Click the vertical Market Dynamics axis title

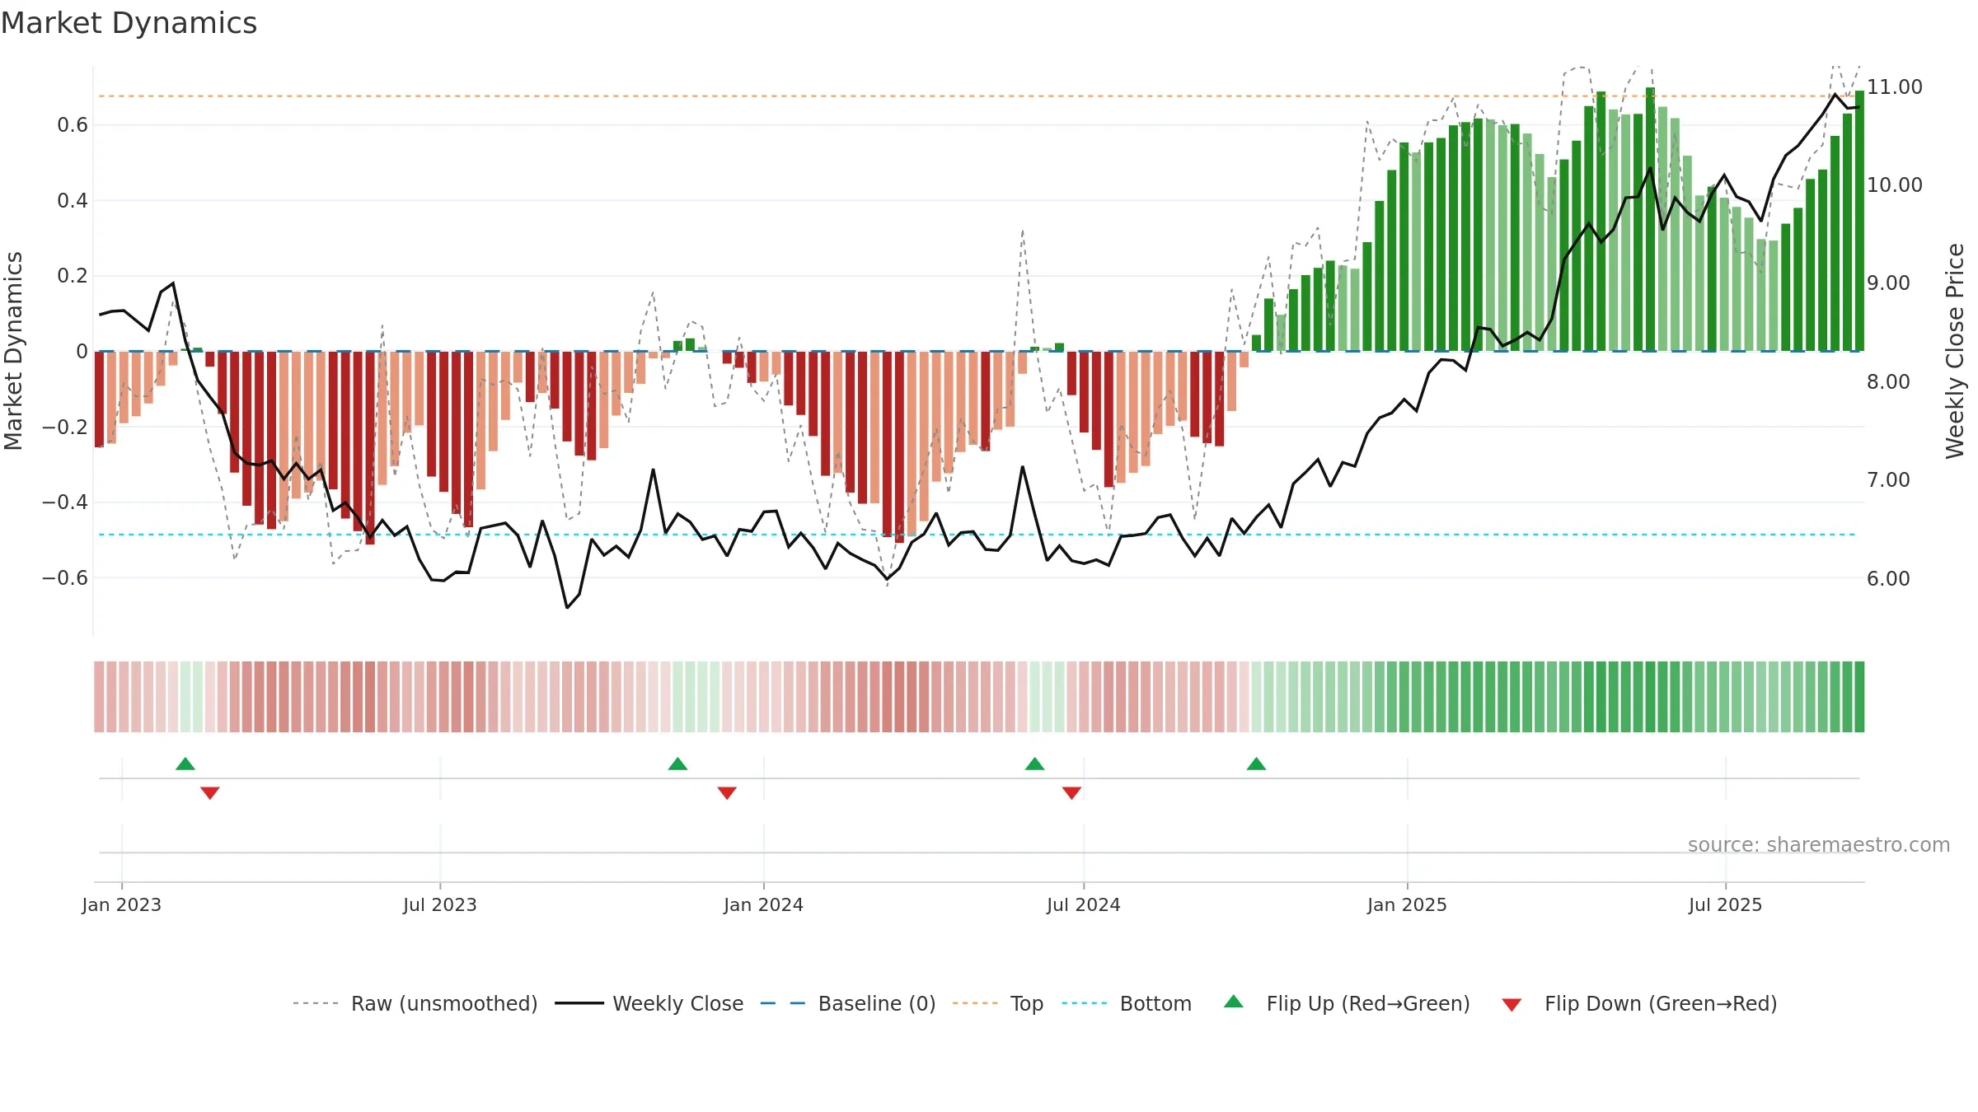pyautogui.click(x=13, y=351)
